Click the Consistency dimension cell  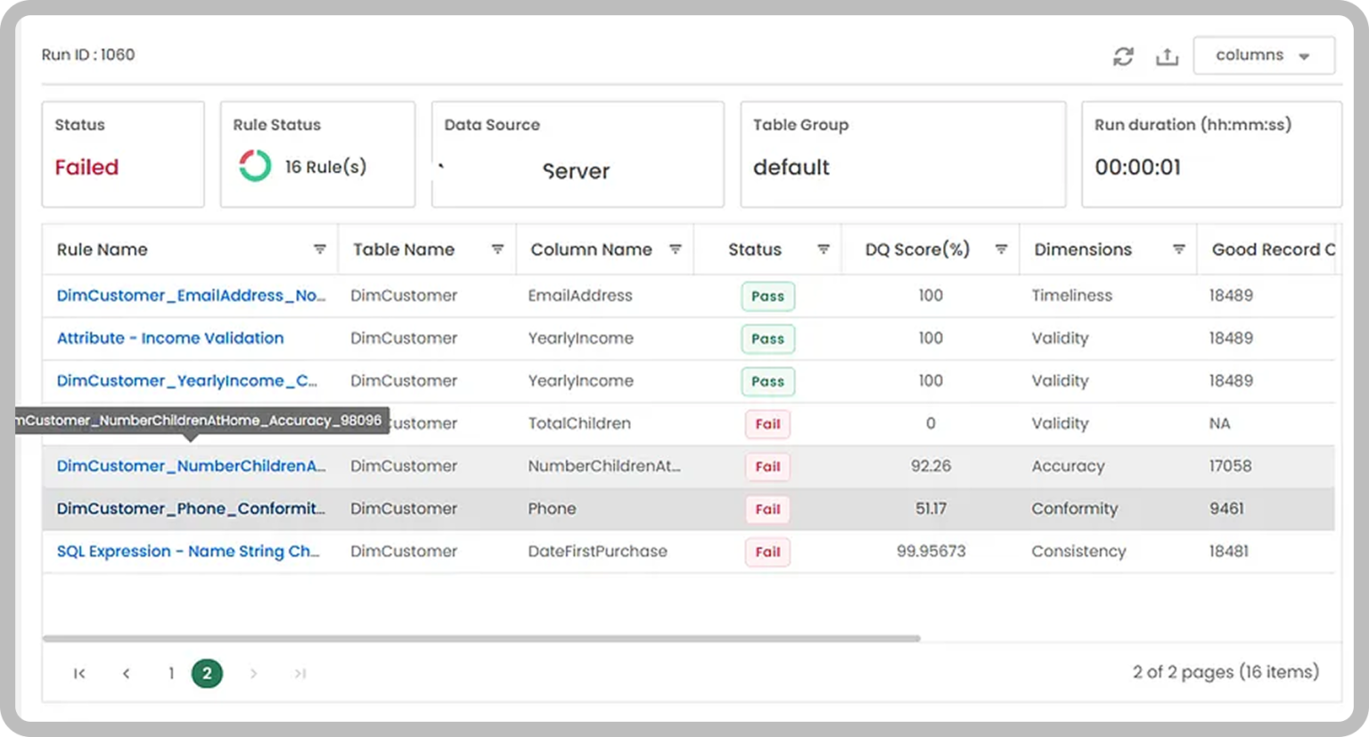click(x=1078, y=552)
